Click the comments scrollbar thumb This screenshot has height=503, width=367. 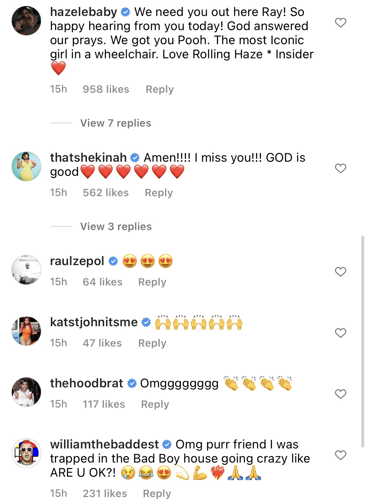point(363,341)
